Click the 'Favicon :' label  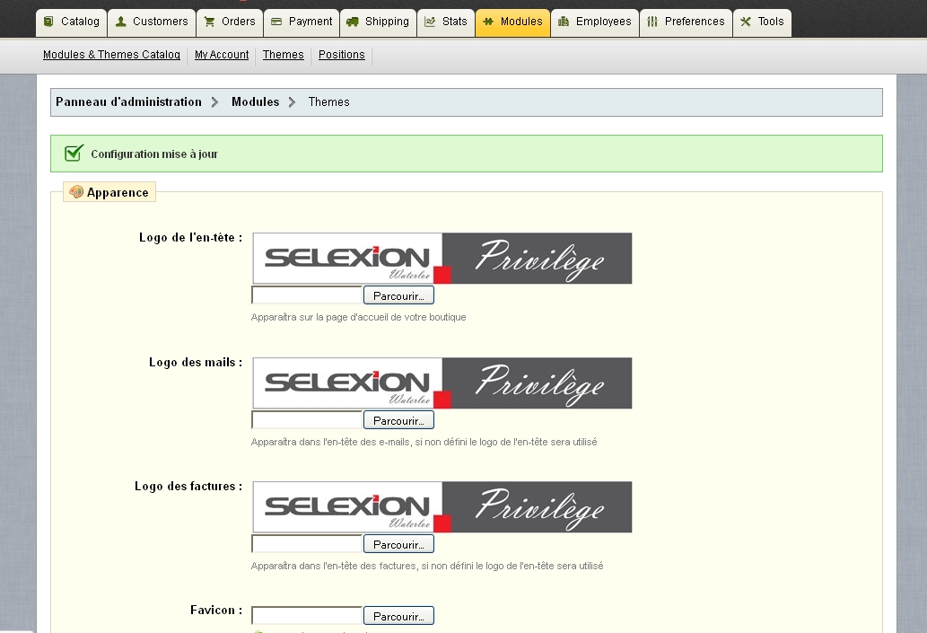point(215,610)
